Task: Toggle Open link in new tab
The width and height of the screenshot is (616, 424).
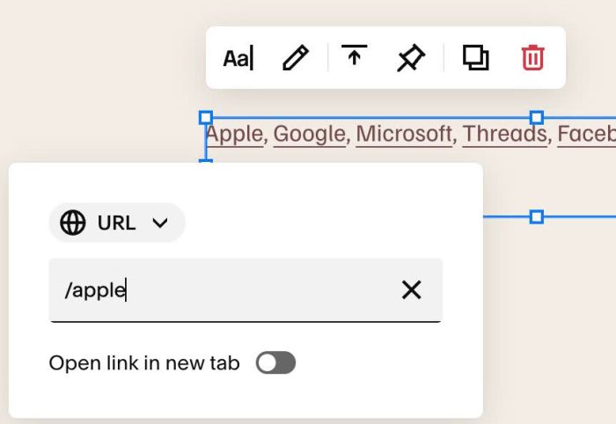Action: (x=275, y=362)
